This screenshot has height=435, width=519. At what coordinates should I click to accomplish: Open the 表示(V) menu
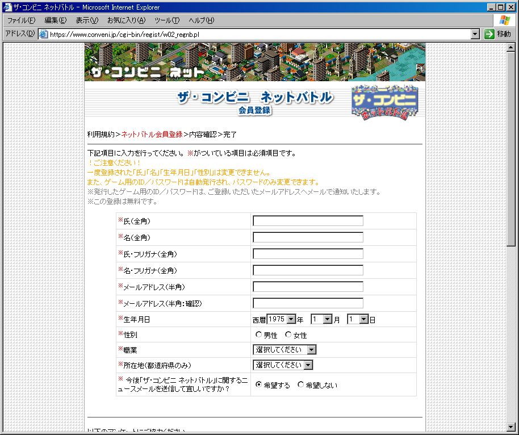[x=87, y=20]
